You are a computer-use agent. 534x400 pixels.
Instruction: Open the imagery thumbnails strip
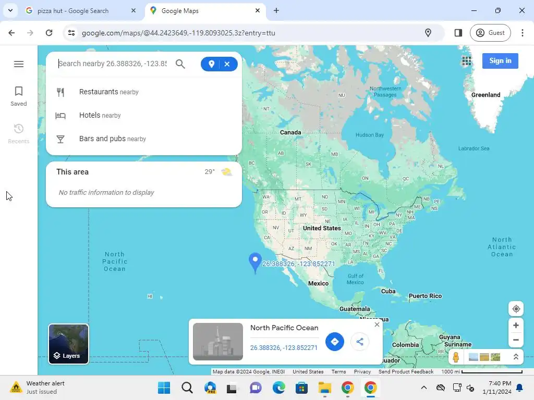484,357
